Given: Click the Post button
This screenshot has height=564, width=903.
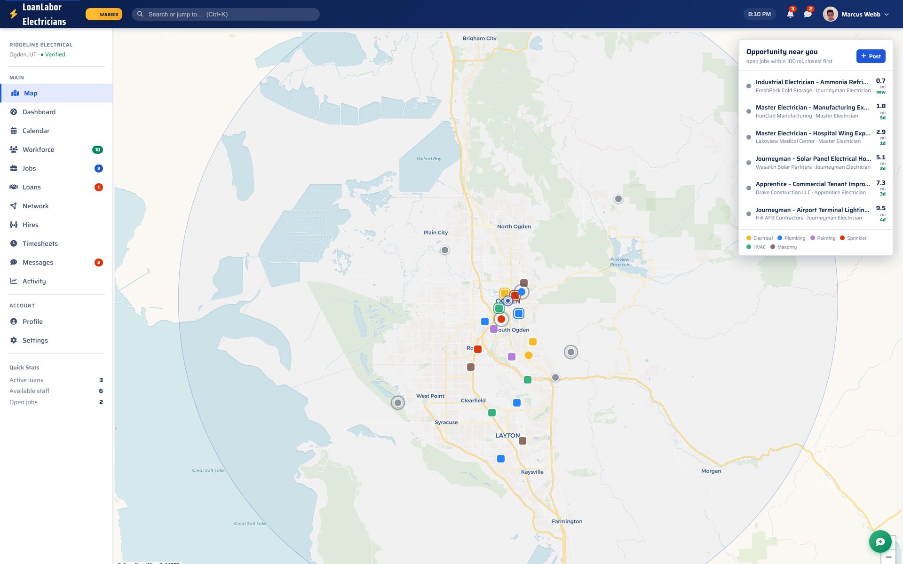Looking at the screenshot, I should click(x=871, y=56).
